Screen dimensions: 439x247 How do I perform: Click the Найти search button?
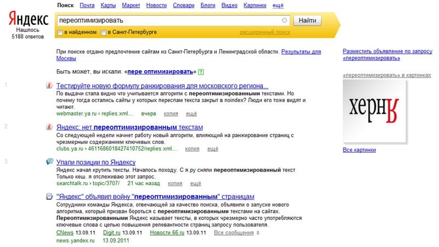307,20
